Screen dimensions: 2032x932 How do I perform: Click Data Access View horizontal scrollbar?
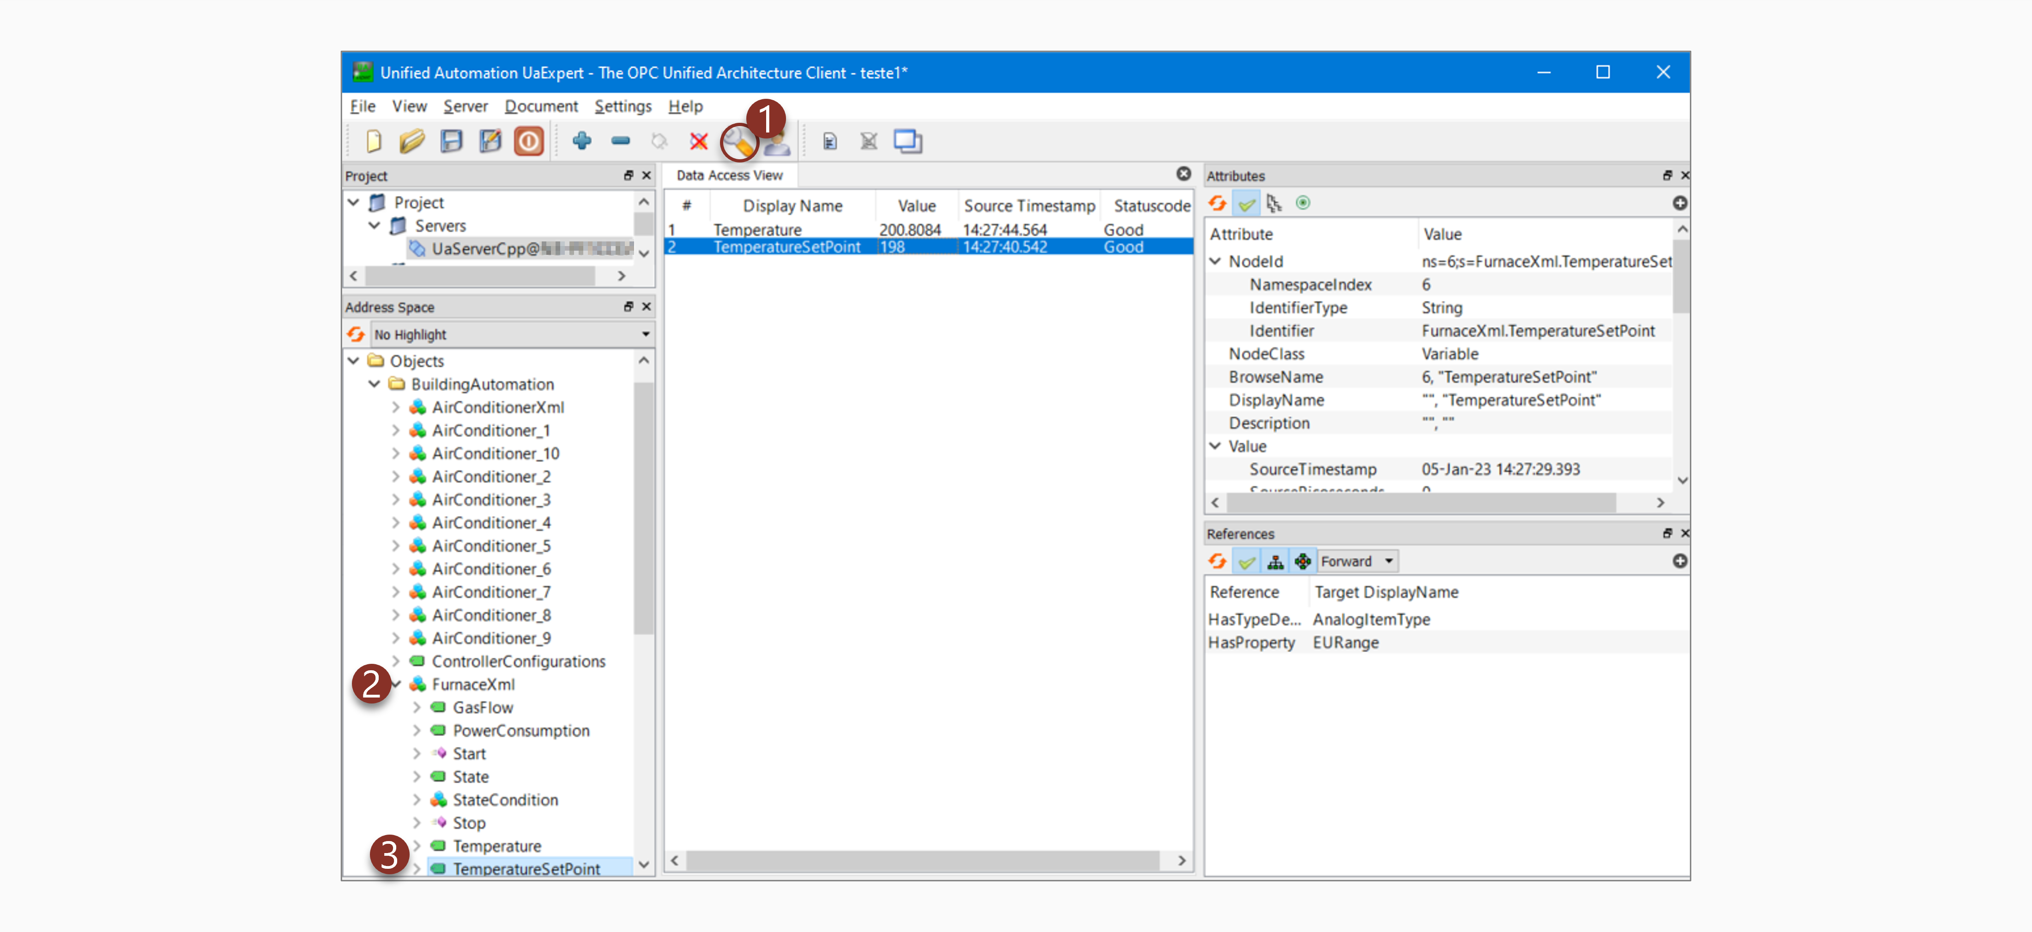[922, 860]
